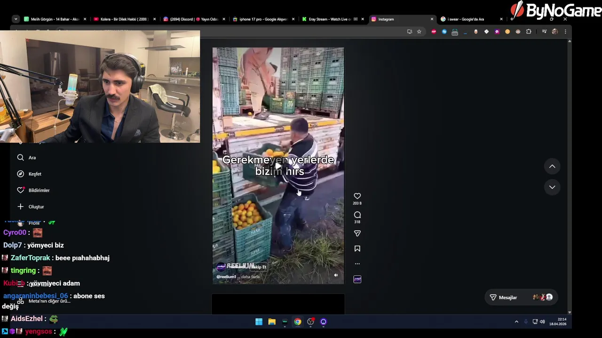
Task: Switch to the Melih Görgün tab
Action: tap(55, 19)
